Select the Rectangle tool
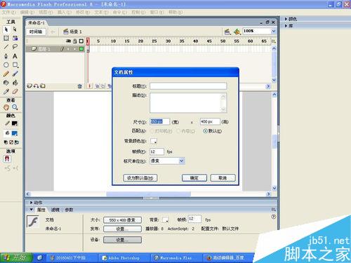 tap(15, 65)
